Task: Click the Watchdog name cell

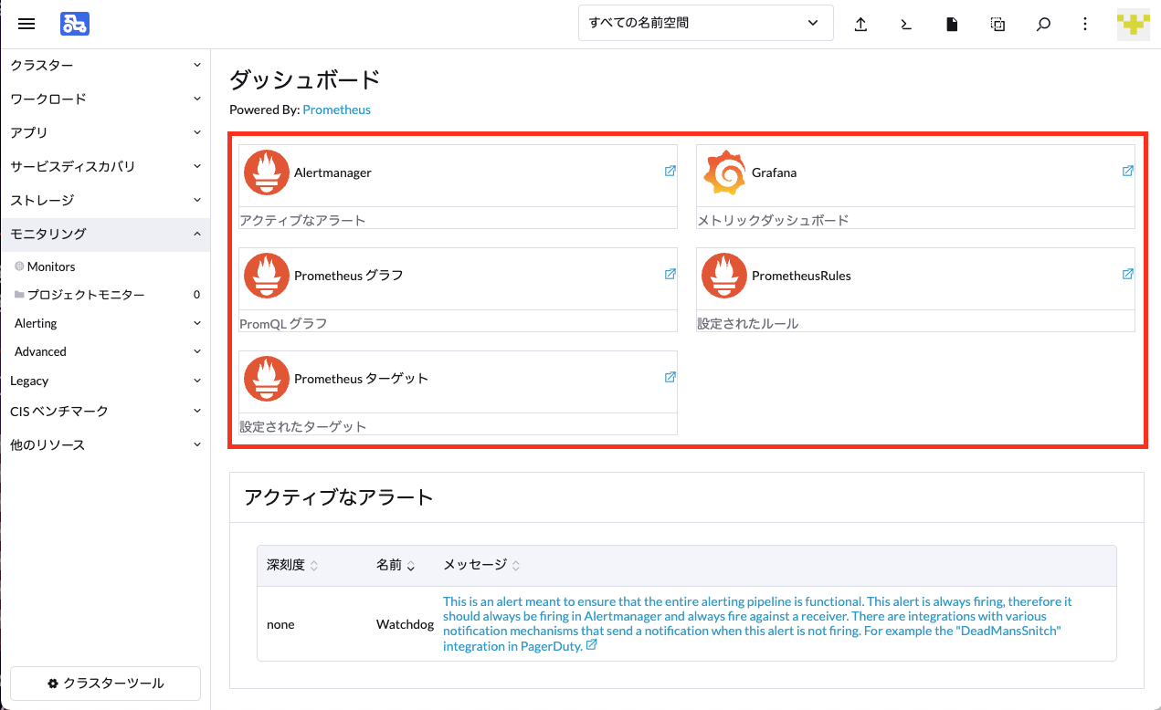Action: (405, 624)
